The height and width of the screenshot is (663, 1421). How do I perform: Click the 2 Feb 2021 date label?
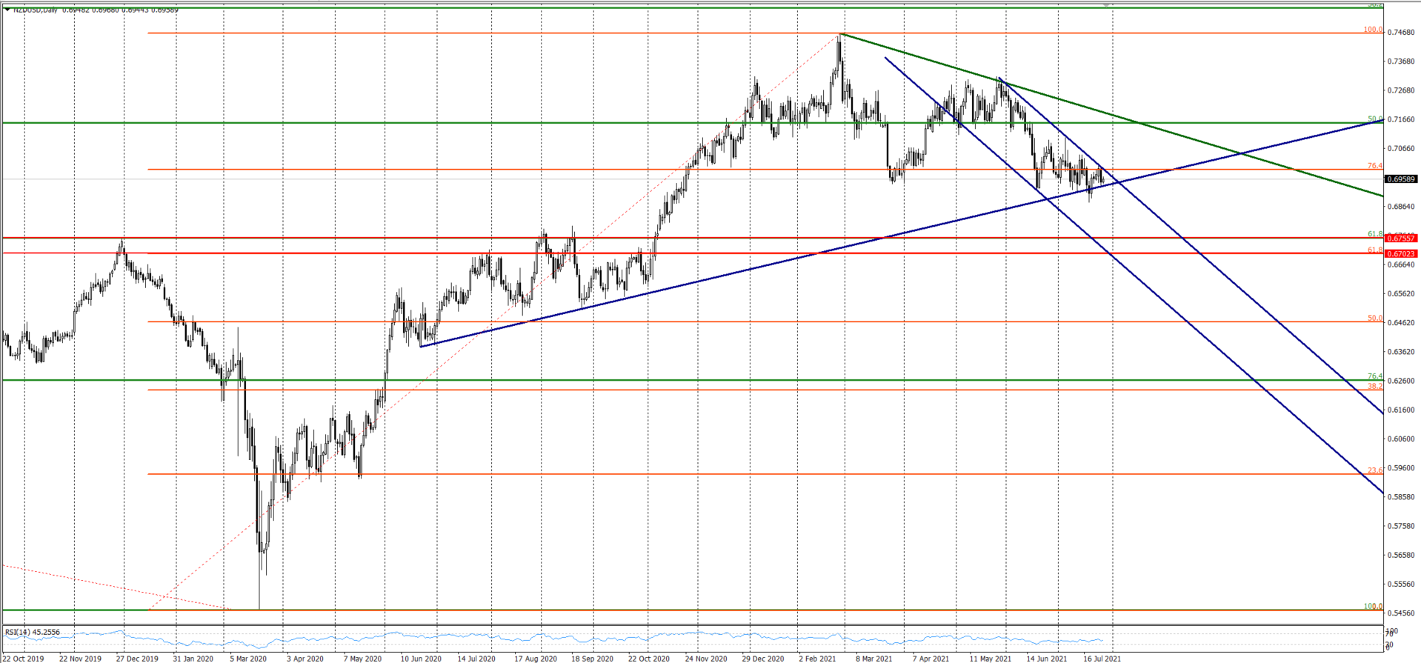[x=817, y=658]
